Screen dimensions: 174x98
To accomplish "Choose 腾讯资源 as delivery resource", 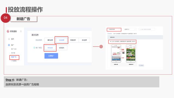I will pyautogui.click(x=50, y=40).
